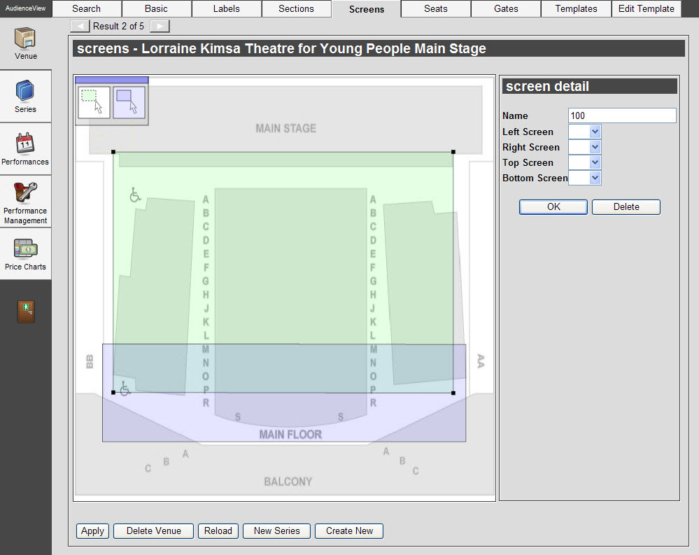Open Performance Management icon
Screen dimensions: 699x555
coord(25,202)
